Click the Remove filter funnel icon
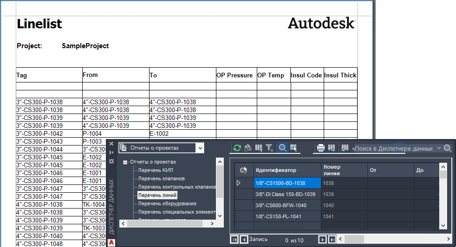This screenshot has width=456, height=247. (270, 148)
